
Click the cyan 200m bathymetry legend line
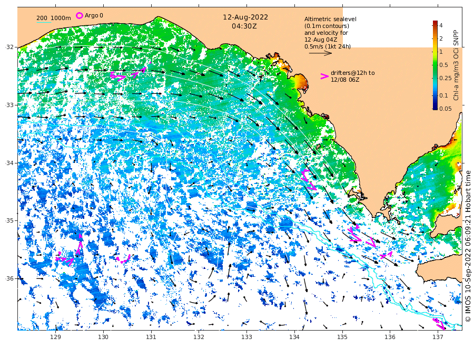coord(44,22)
